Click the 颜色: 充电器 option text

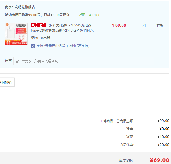click(x=40, y=38)
